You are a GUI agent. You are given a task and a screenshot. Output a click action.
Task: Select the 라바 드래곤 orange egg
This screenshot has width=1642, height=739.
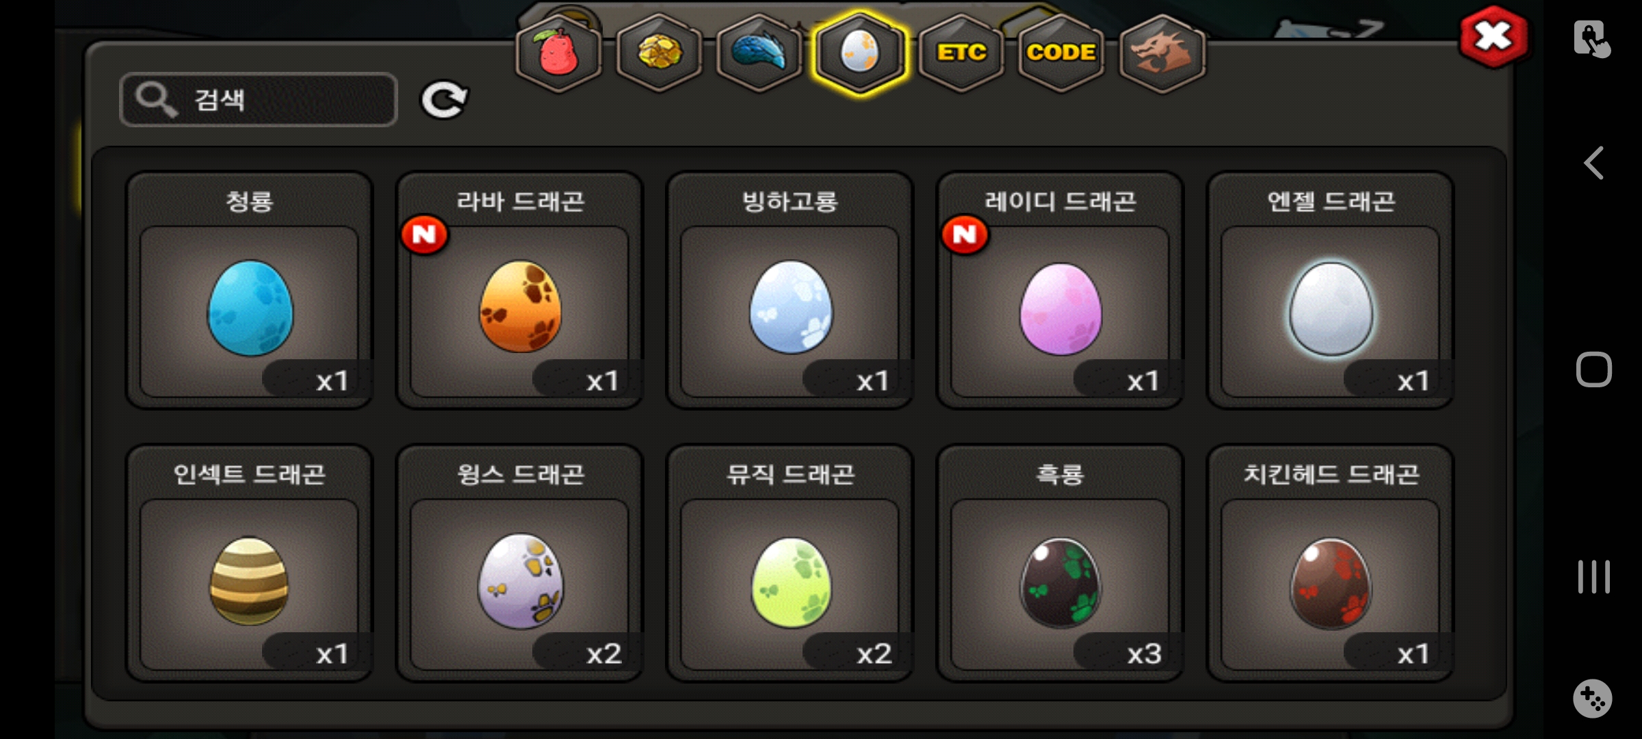(x=520, y=290)
